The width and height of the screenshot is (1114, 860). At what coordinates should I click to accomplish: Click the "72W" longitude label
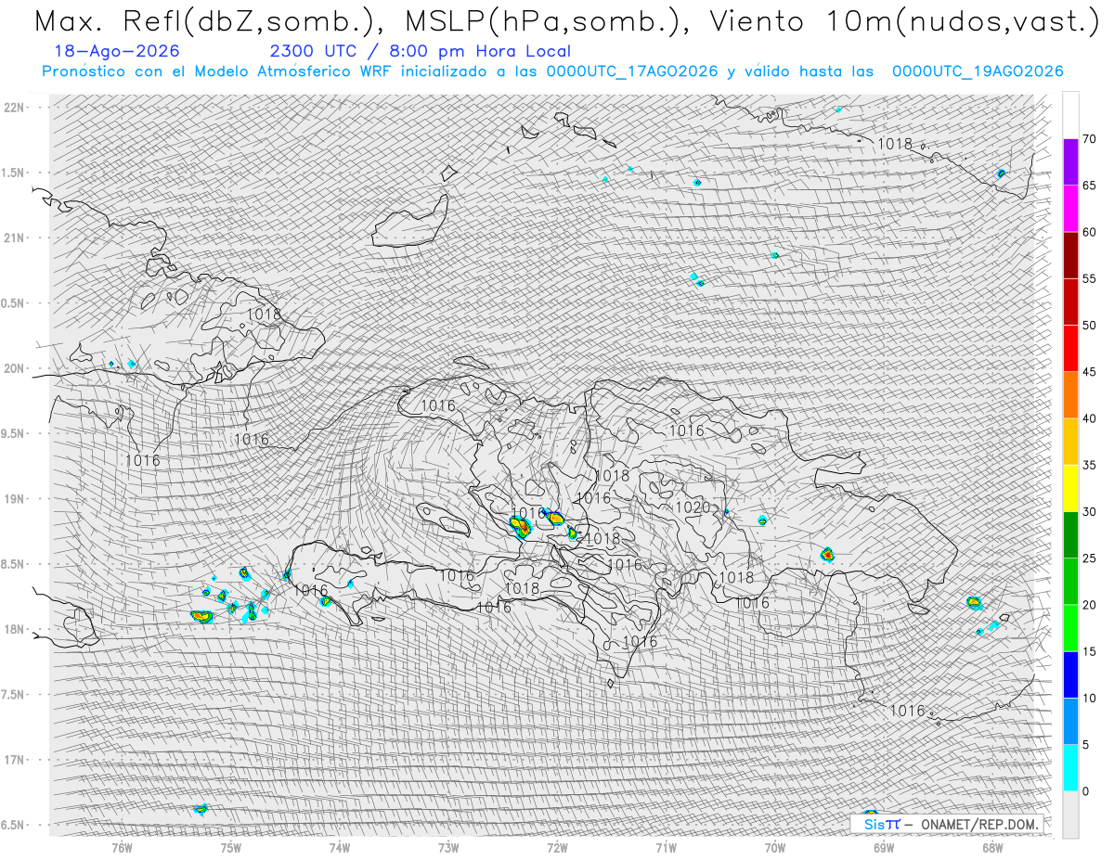click(557, 847)
